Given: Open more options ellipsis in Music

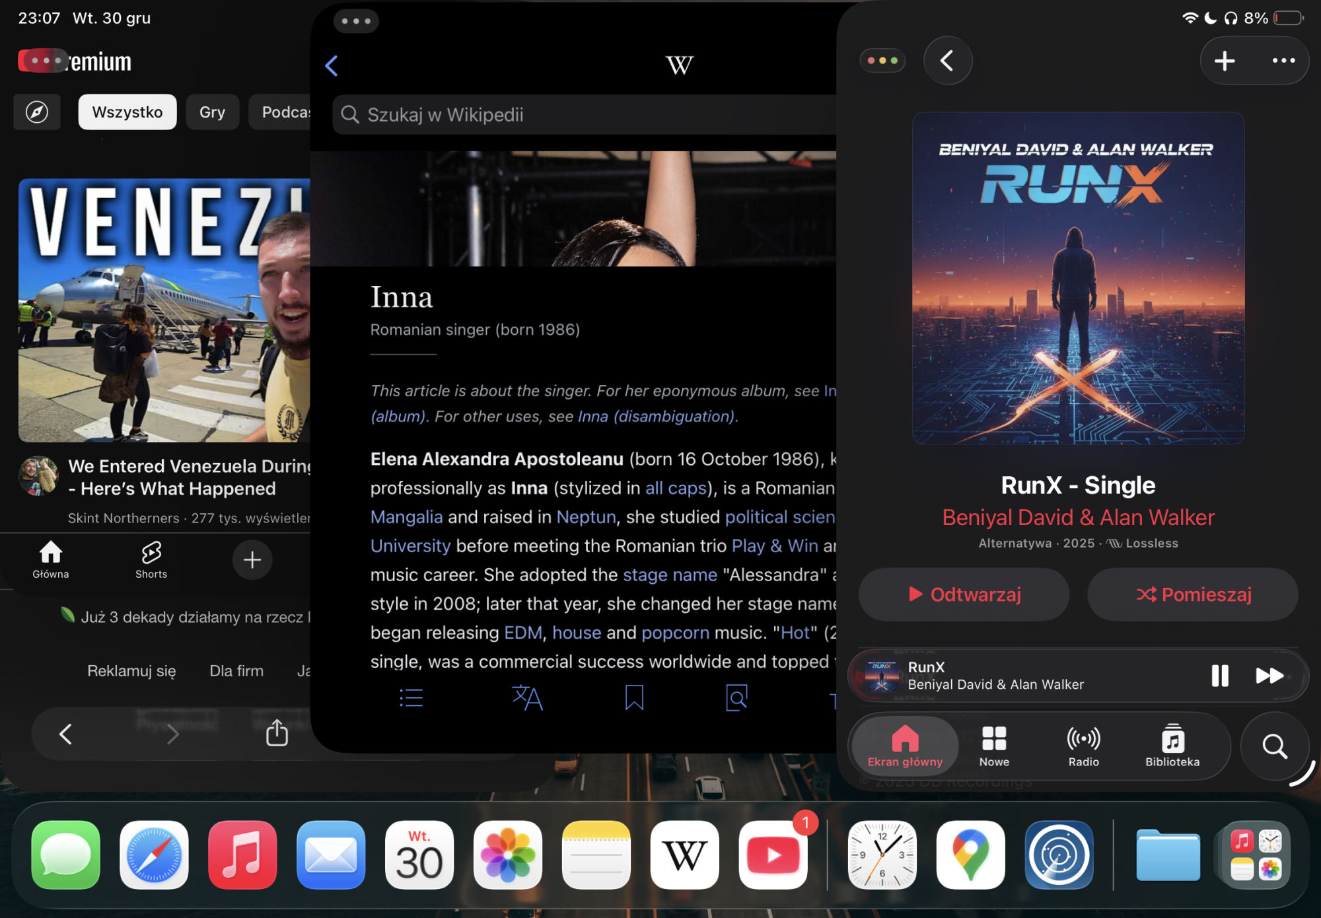Looking at the screenshot, I should coord(1283,61).
